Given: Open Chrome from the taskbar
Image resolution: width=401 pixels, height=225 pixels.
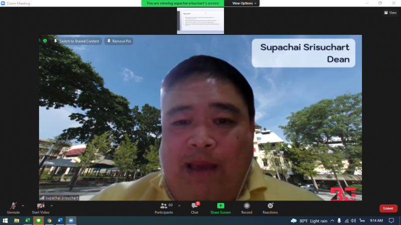Looking at the screenshot, I should point(49,220).
